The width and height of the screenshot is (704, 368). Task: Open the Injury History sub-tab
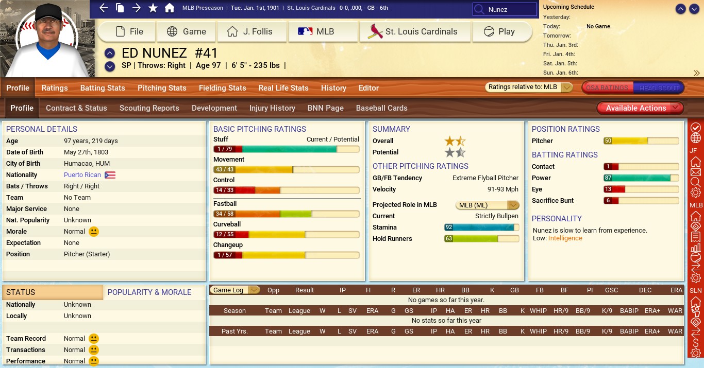tap(272, 108)
